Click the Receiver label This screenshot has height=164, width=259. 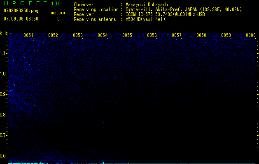pyautogui.click(x=84, y=14)
